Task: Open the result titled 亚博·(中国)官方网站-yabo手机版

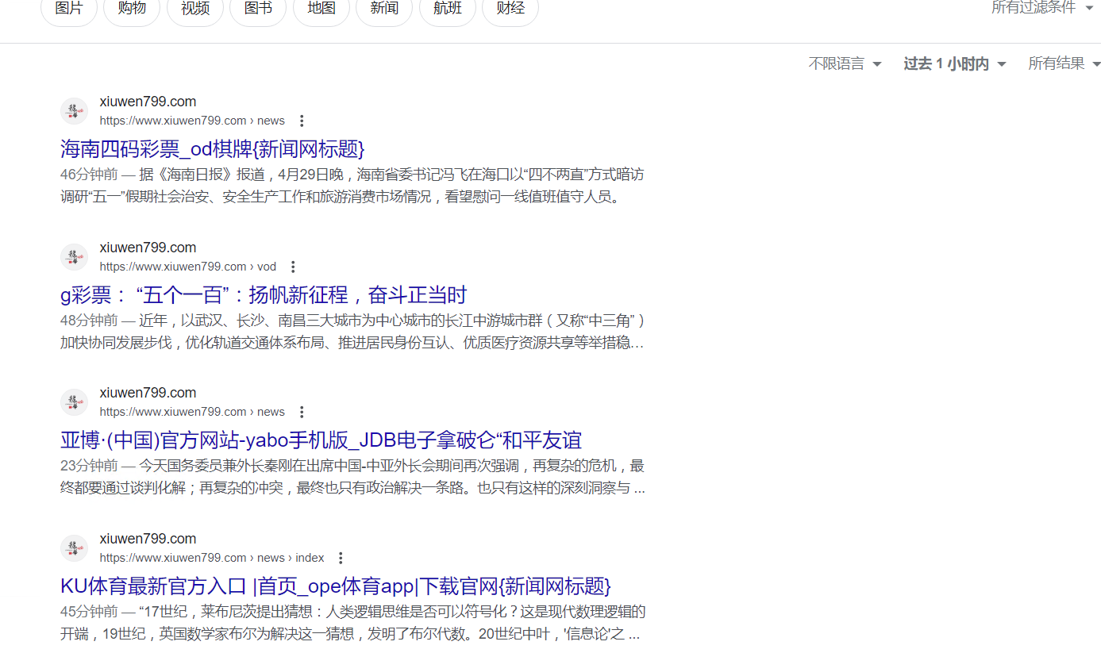Action: 321,440
